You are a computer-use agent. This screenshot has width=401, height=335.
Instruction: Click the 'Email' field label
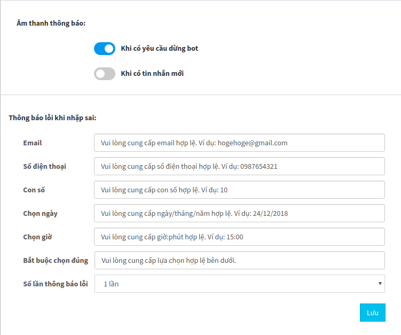(33, 143)
